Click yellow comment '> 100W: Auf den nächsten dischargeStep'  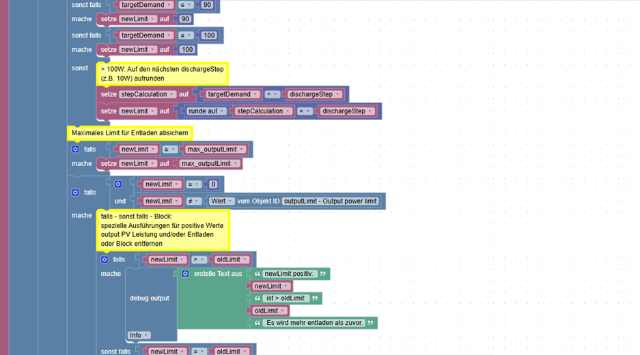[x=163, y=74]
